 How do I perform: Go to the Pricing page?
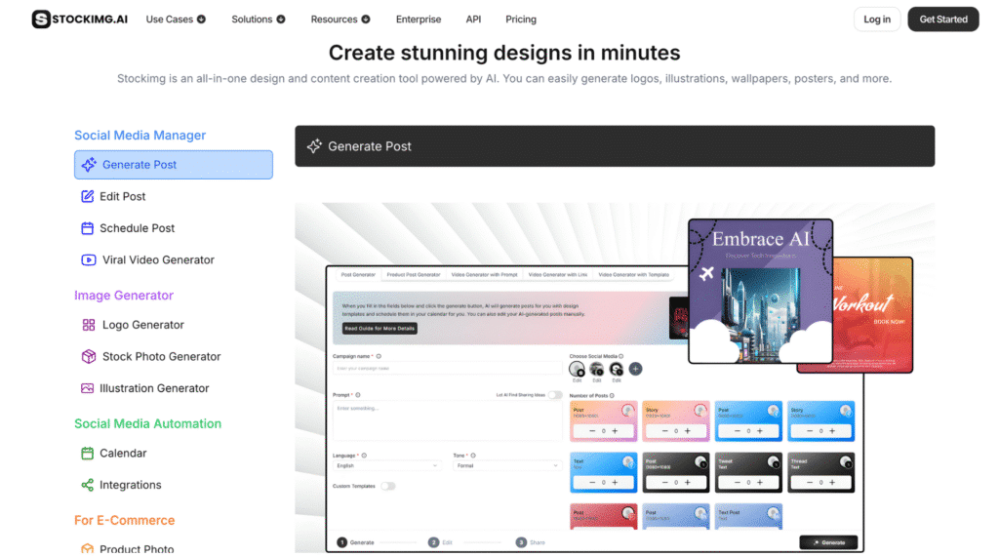click(x=521, y=20)
